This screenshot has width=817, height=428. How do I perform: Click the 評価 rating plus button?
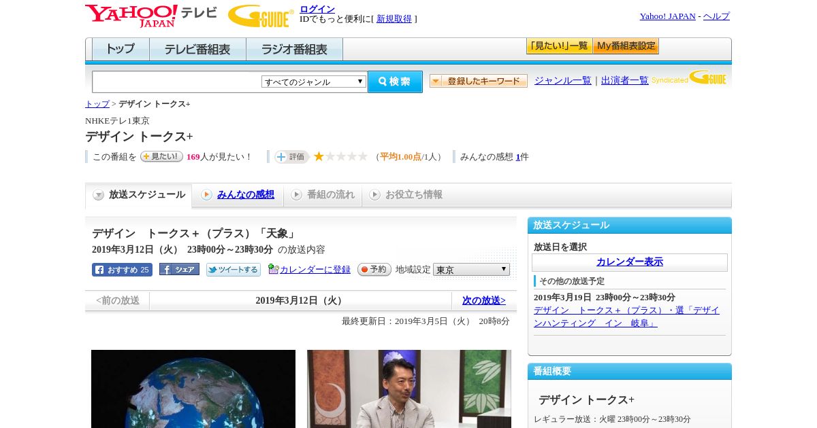point(291,156)
